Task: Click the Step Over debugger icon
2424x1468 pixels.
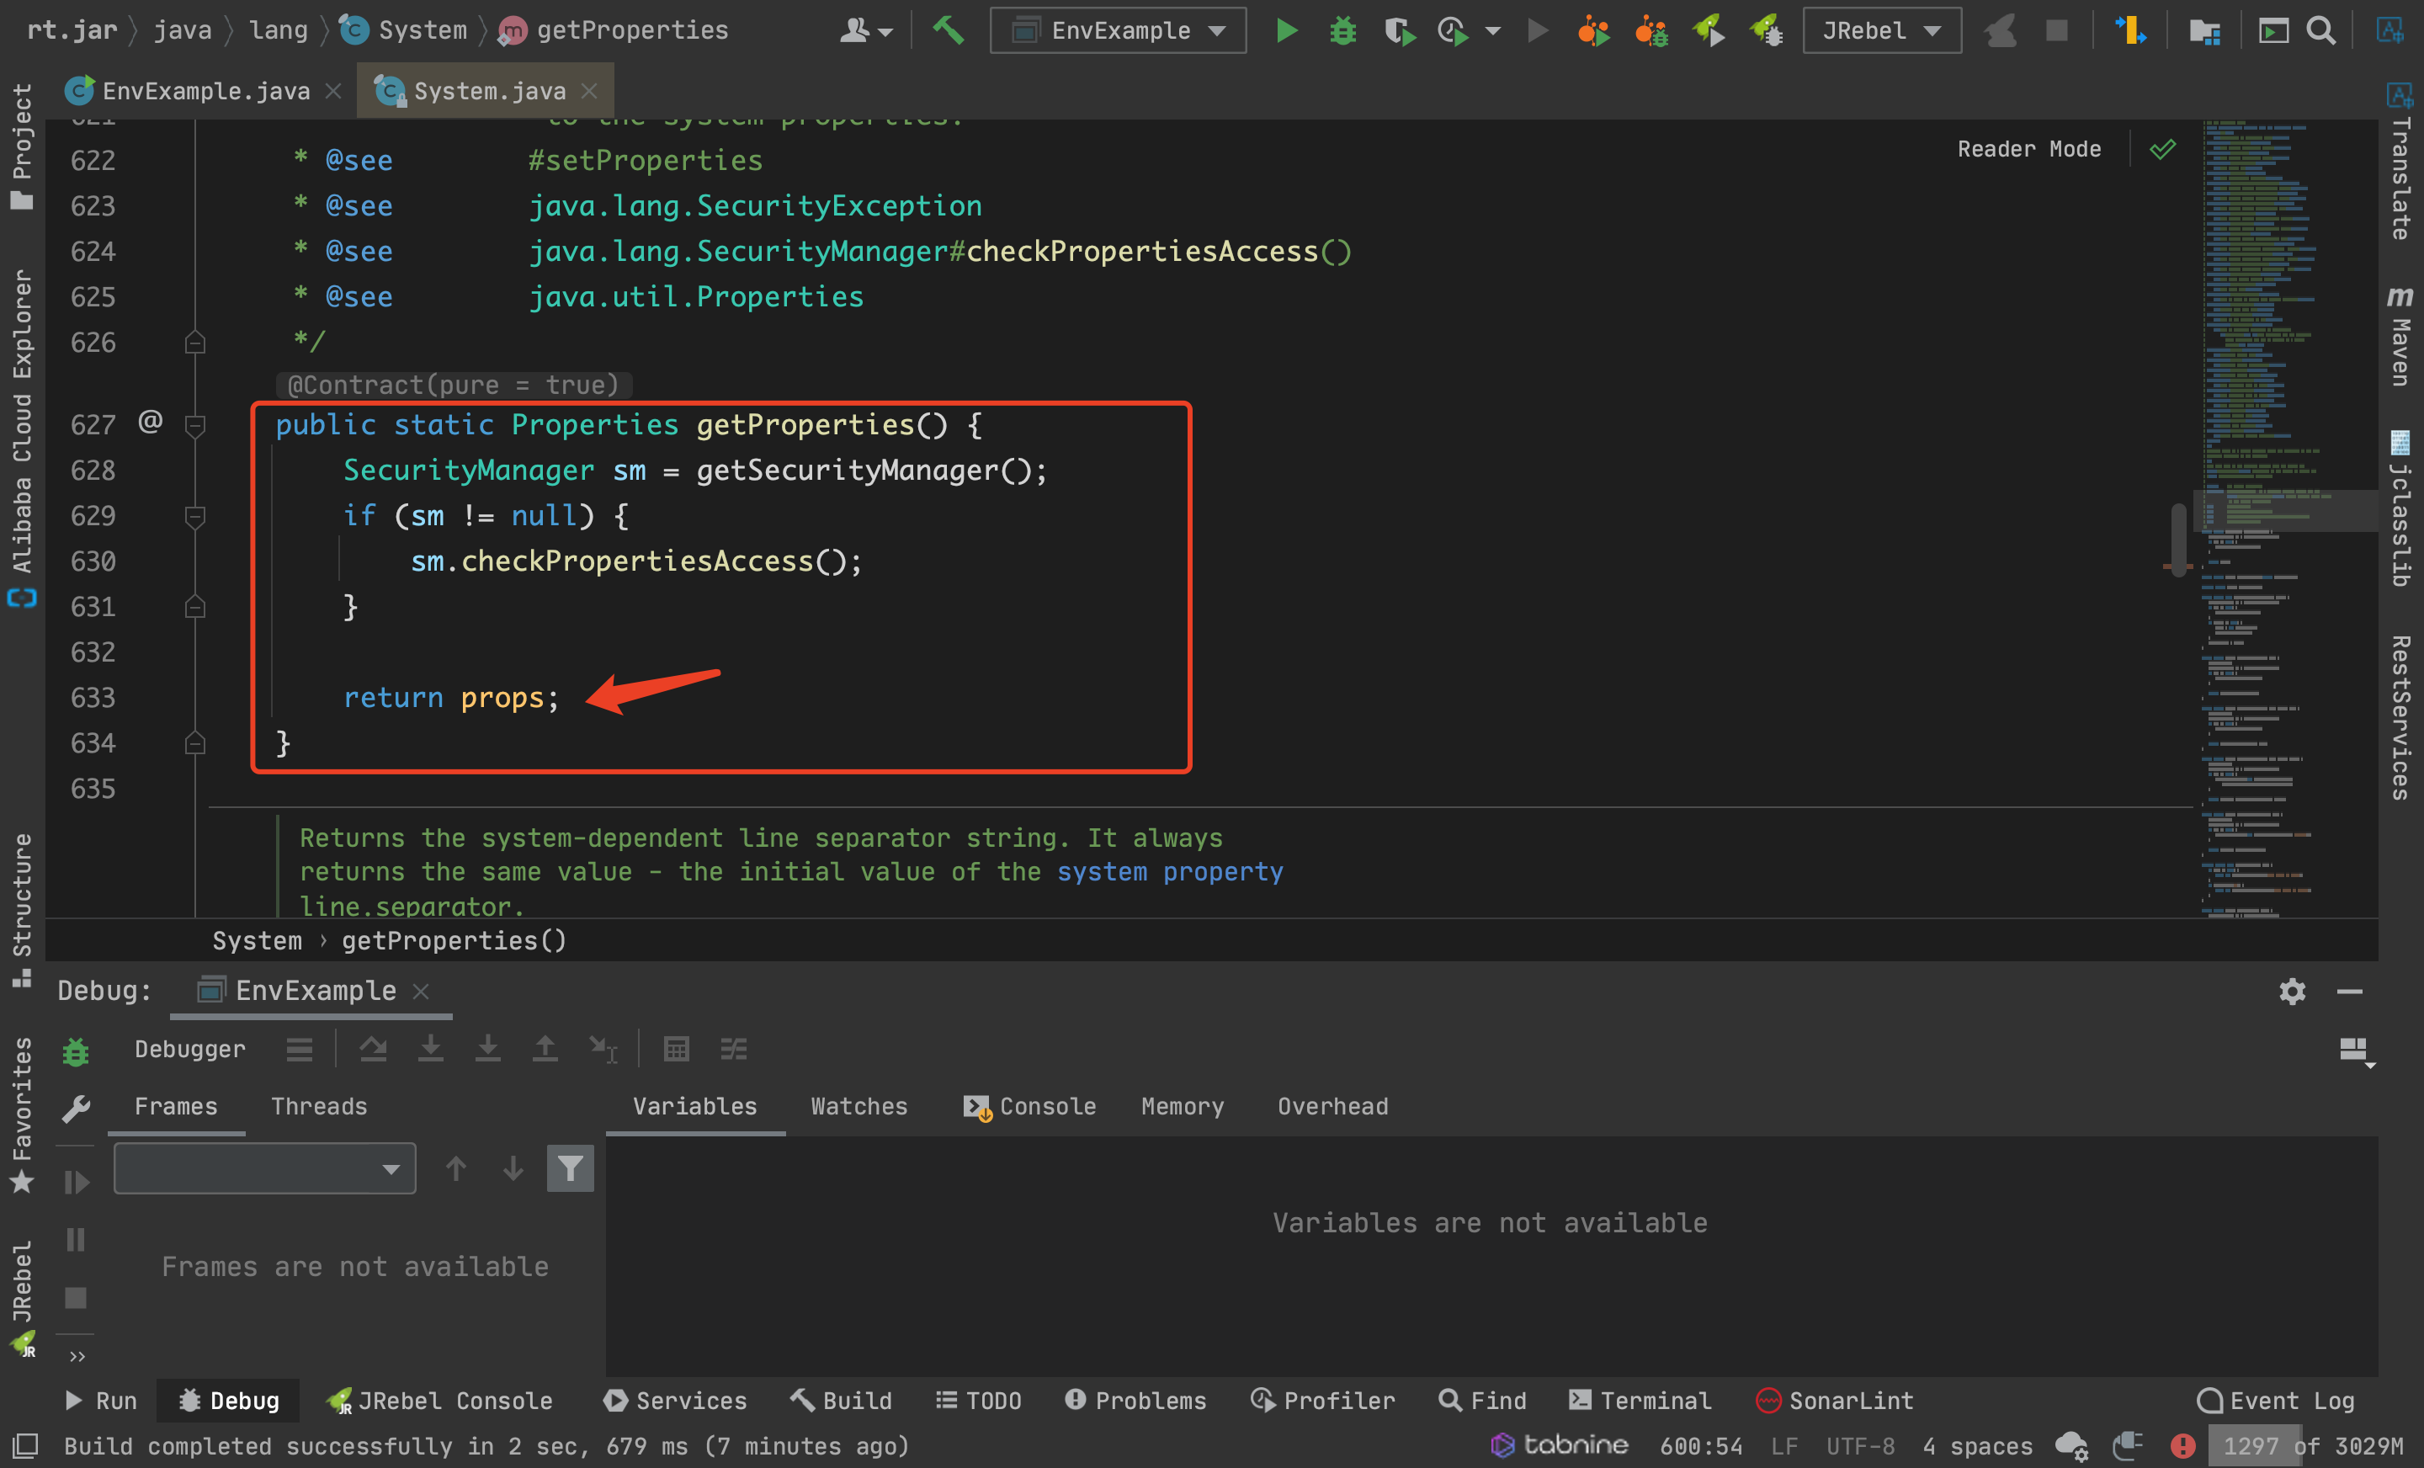Action: coord(373,1049)
